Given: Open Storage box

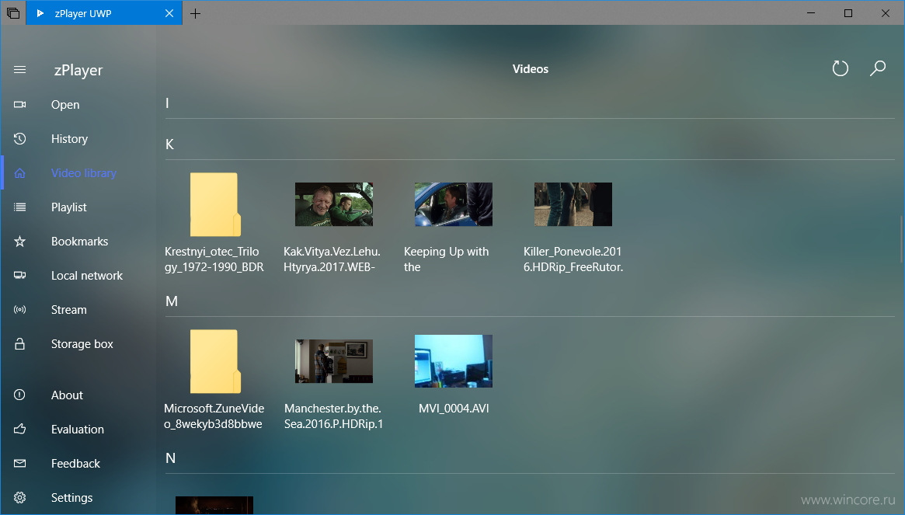Looking at the screenshot, I should [82, 343].
